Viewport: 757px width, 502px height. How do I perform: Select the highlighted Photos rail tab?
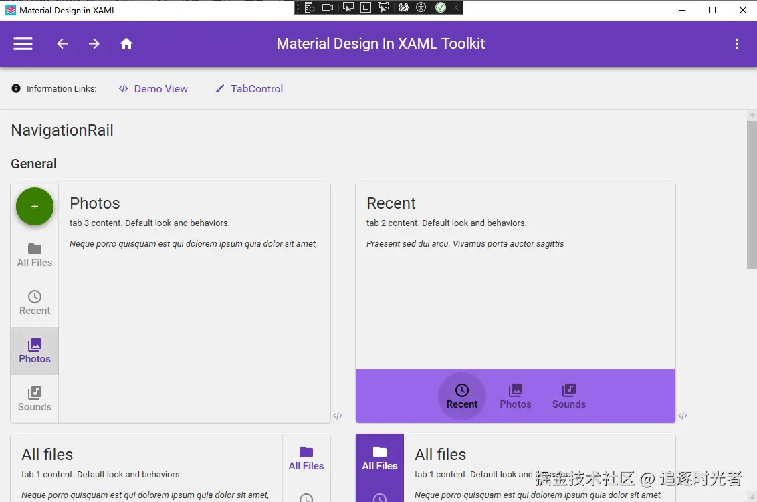[x=35, y=351]
